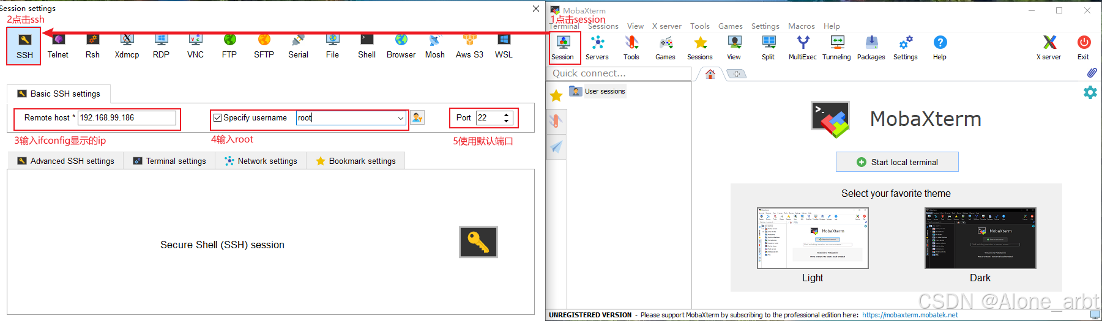Screen dimensions: 1102x321
Task: Click the Port number field
Action: click(x=490, y=117)
